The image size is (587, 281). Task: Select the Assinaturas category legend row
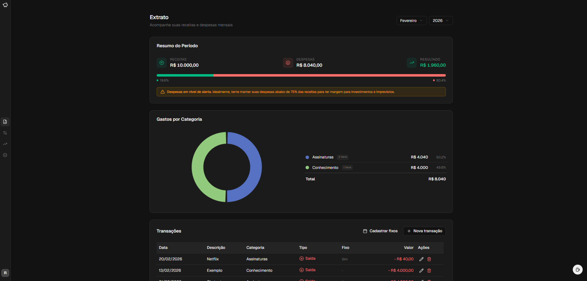[375, 157]
